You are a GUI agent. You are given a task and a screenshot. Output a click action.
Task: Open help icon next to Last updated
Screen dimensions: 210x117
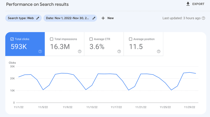coord(203,18)
